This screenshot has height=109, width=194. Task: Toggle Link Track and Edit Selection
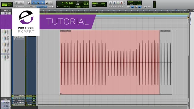(46, 7)
